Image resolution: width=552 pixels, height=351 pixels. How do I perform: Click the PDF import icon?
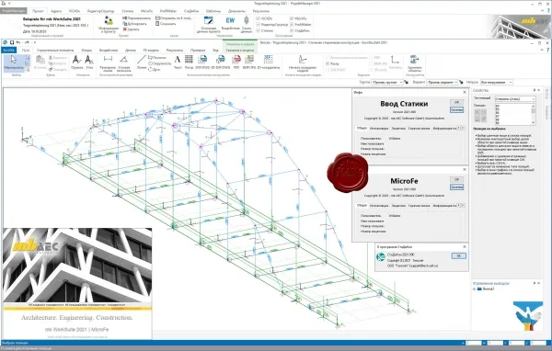pos(236,59)
